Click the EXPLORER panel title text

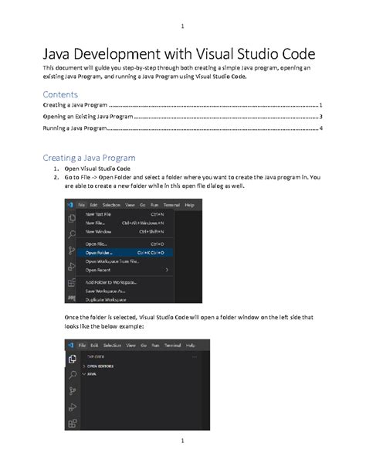click(96, 356)
